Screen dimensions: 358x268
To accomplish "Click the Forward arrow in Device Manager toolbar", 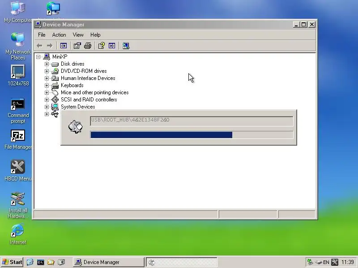I will [49, 46].
